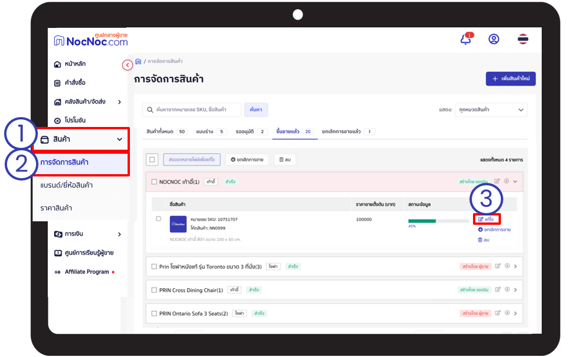This screenshot has width=572, height=357.
Task: Click สร้างโดย ผู้ขาย badge on PRIN Ontario Sofa row
Action: [475, 313]
